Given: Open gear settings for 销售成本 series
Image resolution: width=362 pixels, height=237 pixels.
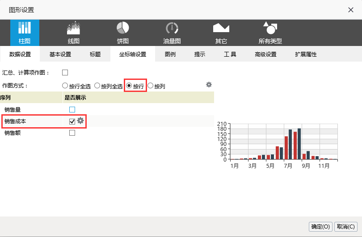Looking at the screenshot, I should pyautogui.click(x=80, y=121).
